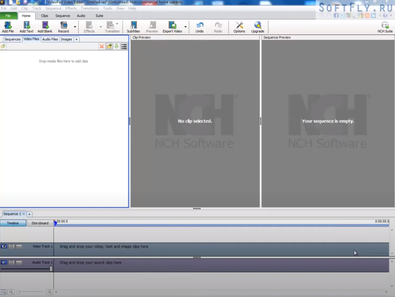Click the new project icon in the title bar
This screenshot has width=395, height=297.
click(11, 2)
